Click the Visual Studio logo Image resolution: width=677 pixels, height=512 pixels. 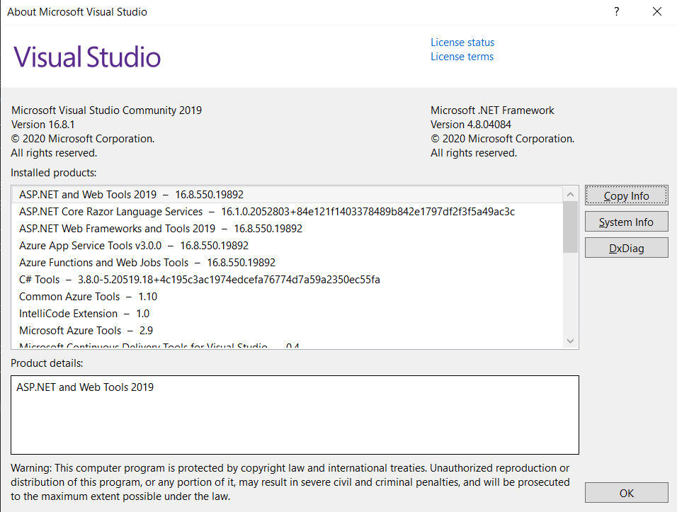(87, 57)
